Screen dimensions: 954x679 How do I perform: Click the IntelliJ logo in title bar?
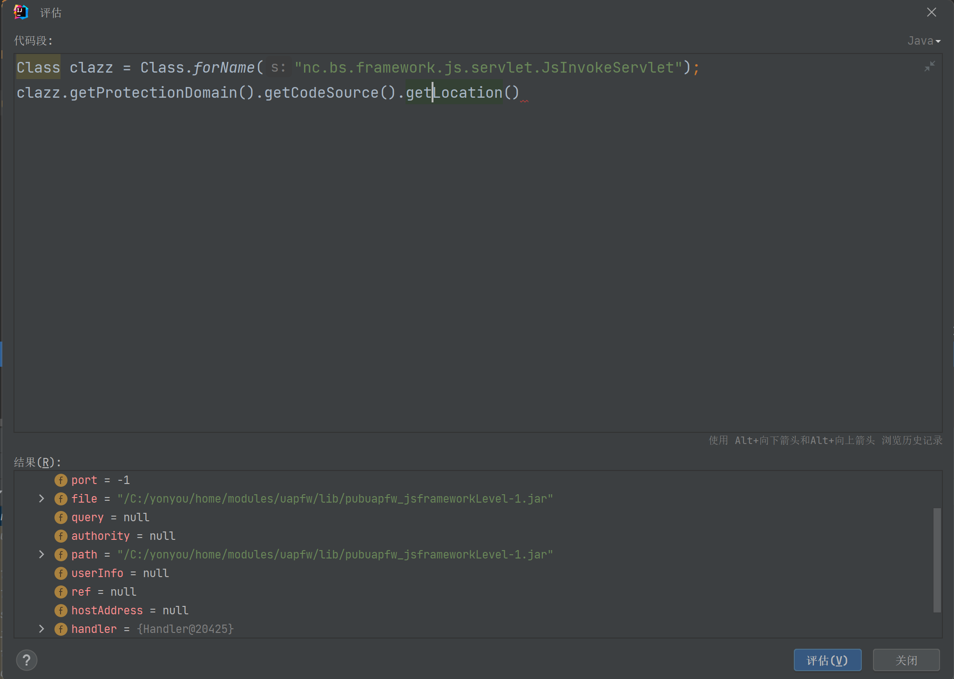21,12
